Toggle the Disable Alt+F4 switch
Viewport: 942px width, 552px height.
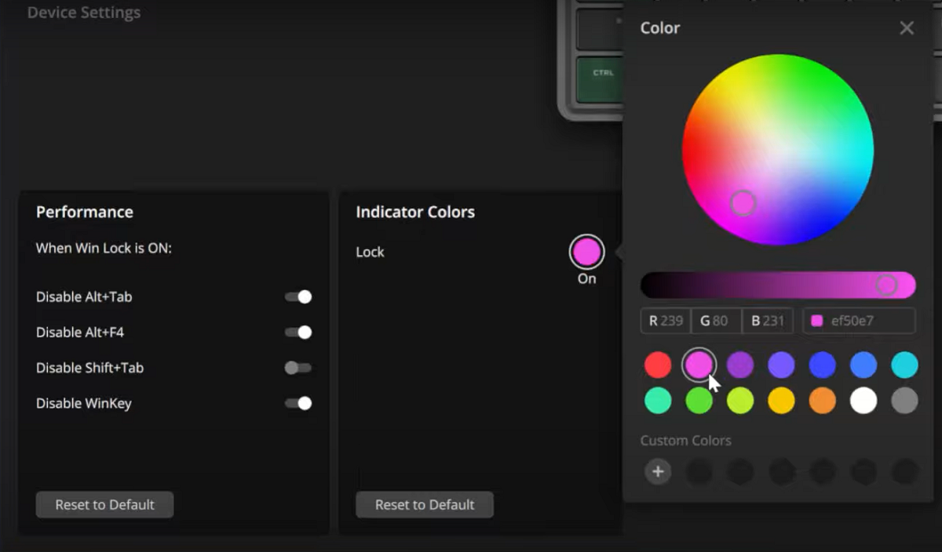[x=298, y=332]
